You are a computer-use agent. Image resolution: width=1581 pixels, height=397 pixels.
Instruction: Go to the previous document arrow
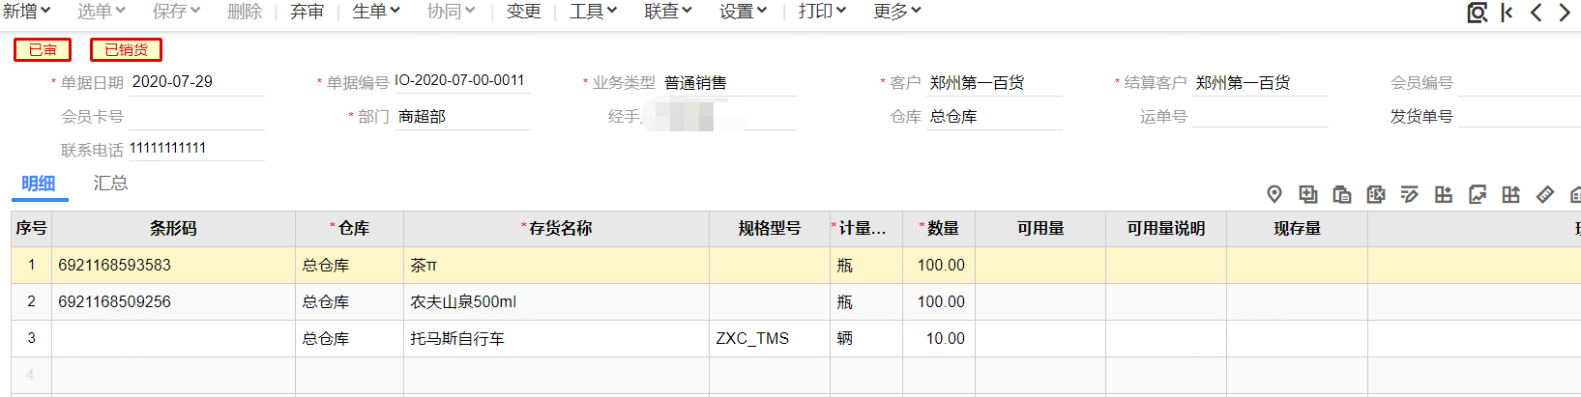[1536, 13]
